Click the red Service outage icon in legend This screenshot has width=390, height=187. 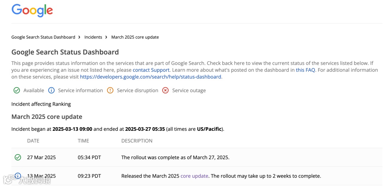(165, 90)
